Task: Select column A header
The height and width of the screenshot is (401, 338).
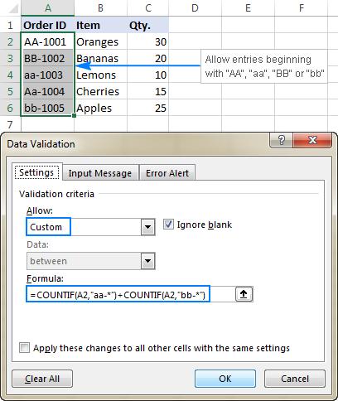Action: tap(48, 8)
